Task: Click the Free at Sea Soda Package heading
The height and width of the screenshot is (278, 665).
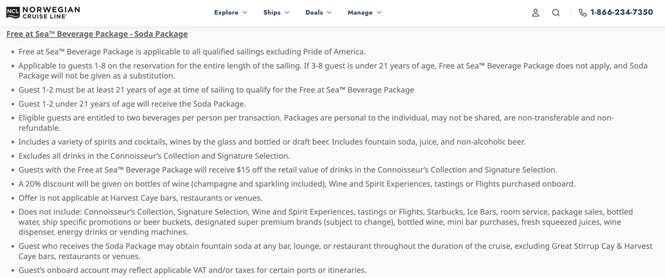Action: (97, 34)
